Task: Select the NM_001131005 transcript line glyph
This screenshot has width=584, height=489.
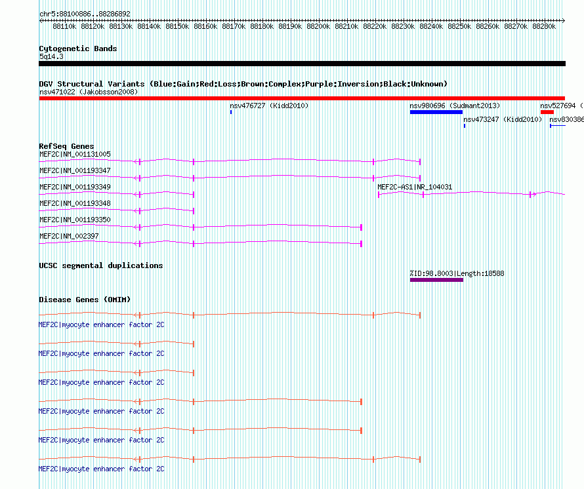Action: point(230,161)
